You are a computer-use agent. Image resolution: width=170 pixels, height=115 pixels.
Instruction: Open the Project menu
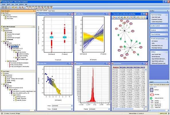pos(3,5)
